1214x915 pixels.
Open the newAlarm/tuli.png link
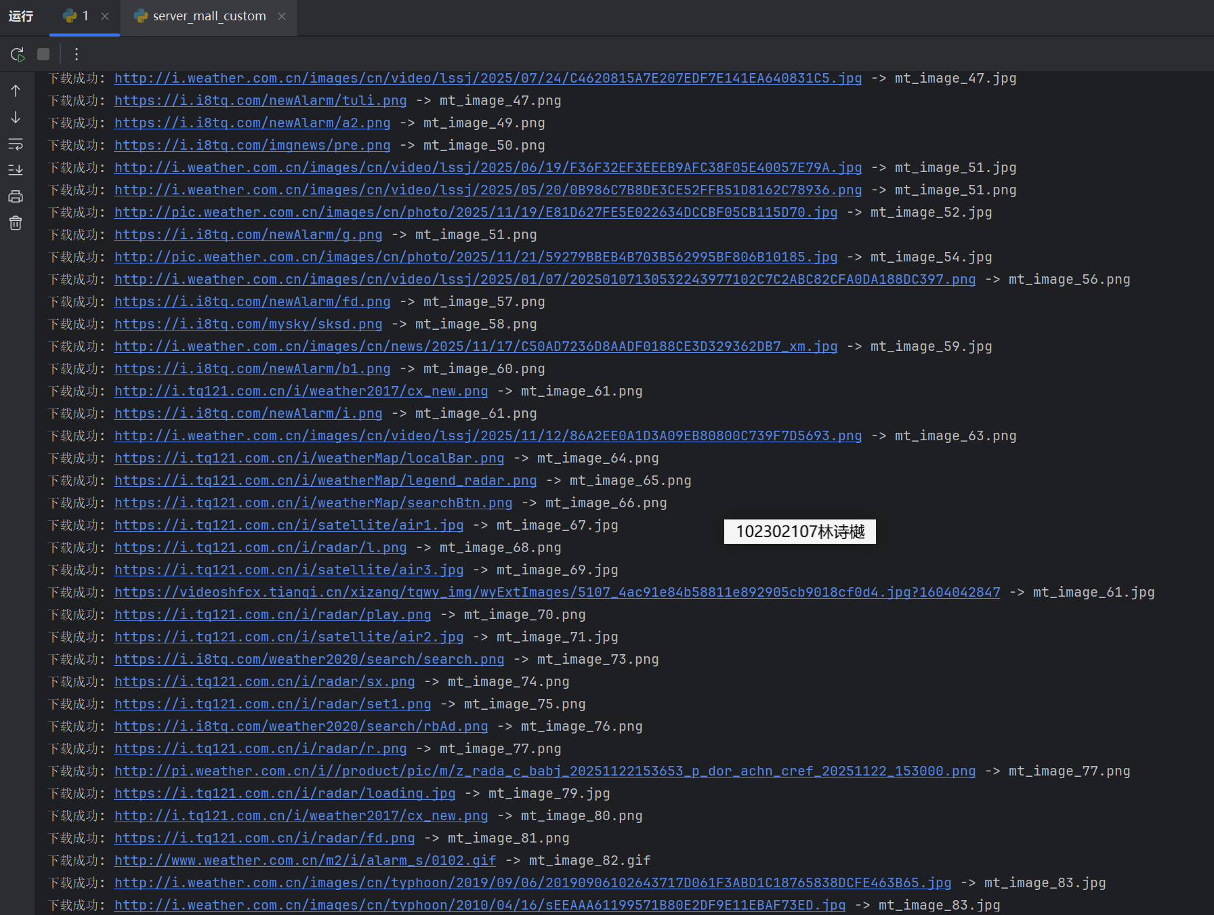261,100
